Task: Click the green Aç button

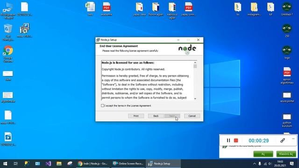Action: [263, 154]
